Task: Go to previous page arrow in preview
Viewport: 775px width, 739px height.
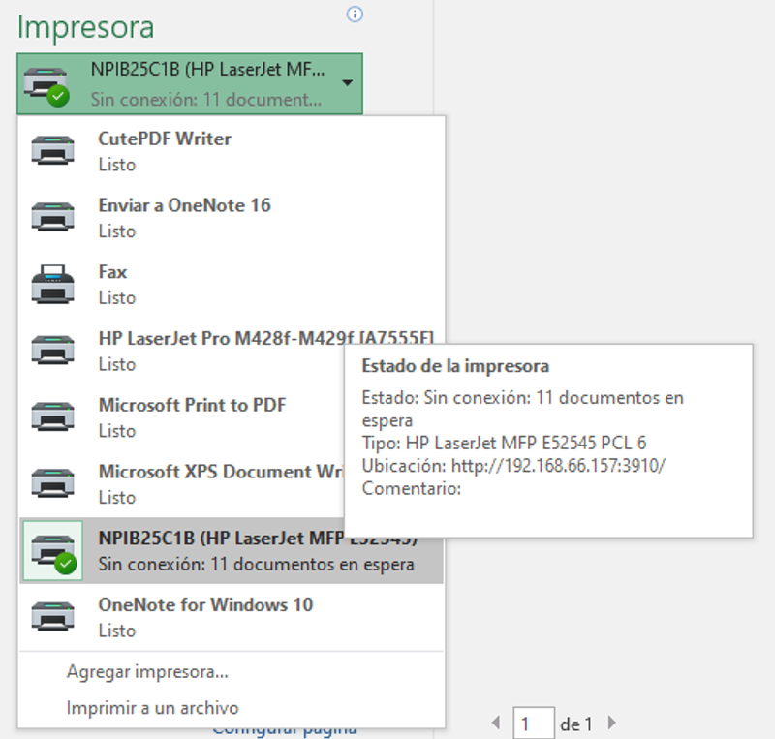Action: point(496,723)
